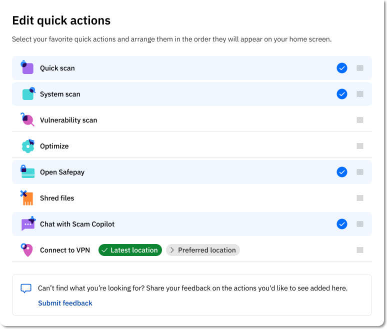Grab the Quick scan reorder handle
The image size is (387, 329).
click(x=360, y=68)
